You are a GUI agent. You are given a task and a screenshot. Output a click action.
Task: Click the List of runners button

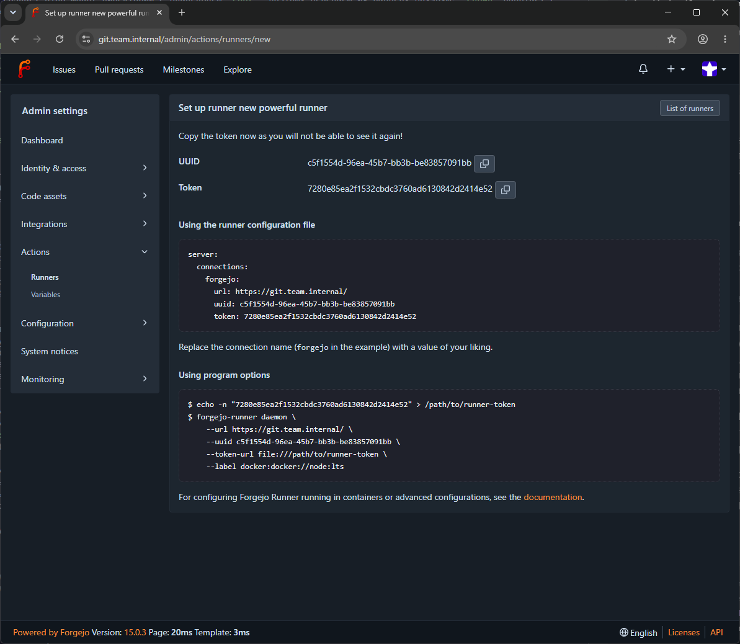(690, 108)
